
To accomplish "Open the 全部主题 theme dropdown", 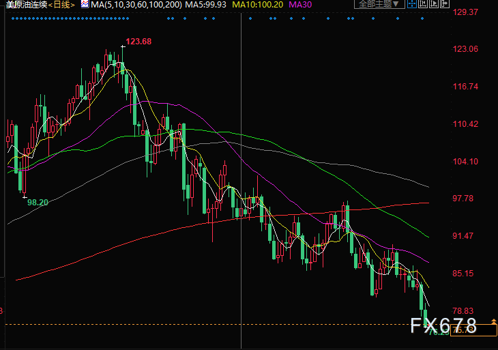I will 379,4.
